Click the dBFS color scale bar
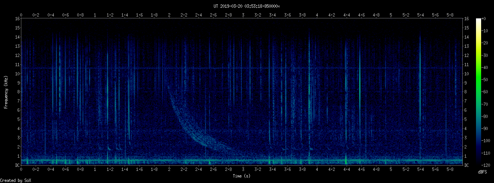Image resolution: width=494 pixels, height=183 pixels. pyautogui.click(x=478, y=91)
